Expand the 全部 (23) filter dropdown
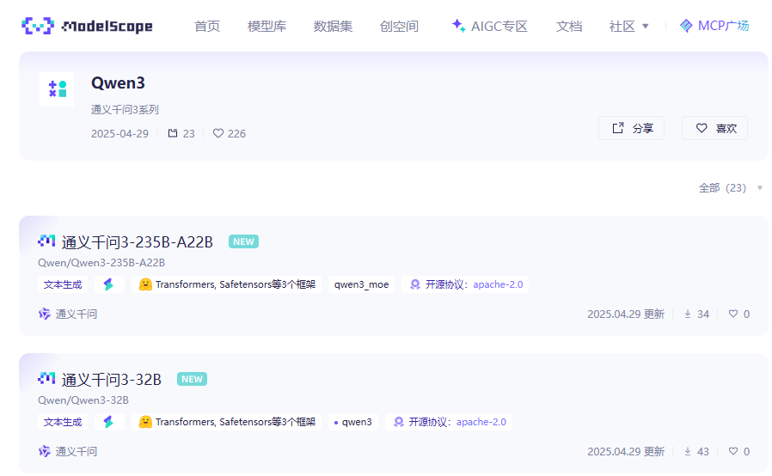 [x=730, y=187]
